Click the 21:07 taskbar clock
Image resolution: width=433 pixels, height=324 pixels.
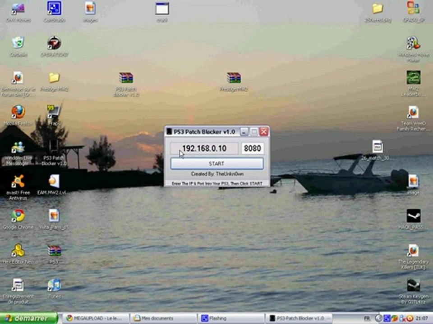pyautogui.click(x=422, y=319)
